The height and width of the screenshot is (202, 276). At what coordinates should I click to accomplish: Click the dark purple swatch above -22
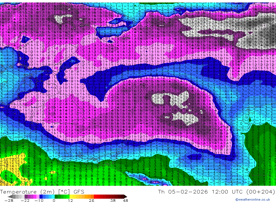pyautogui.click(x=26, y=196)
